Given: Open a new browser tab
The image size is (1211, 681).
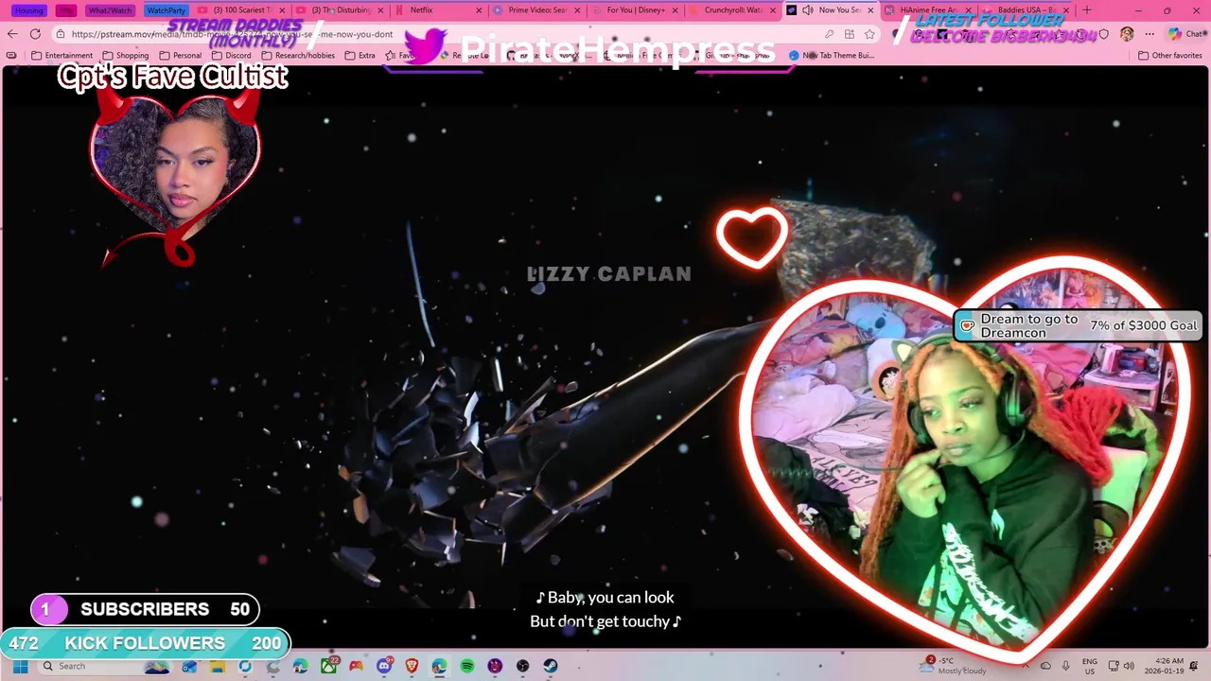Looking at the screenshot, I should [1087, 10].
